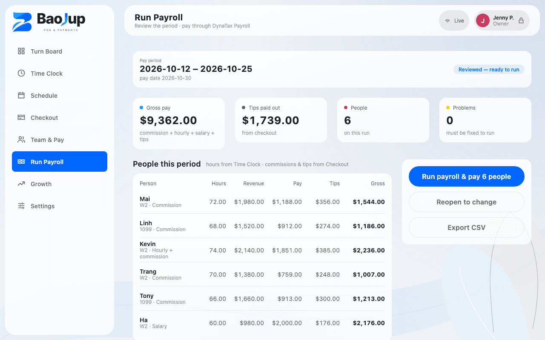
Task: Click Ha's pay amount $2,000.00
Action: click(x=287, y=323)
